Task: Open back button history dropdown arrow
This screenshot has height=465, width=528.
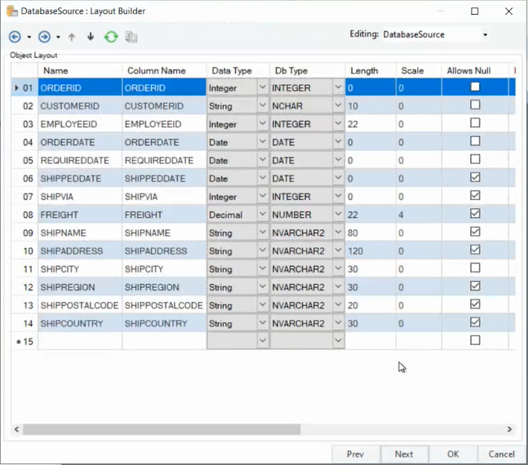Action: (x=29, y=38)
